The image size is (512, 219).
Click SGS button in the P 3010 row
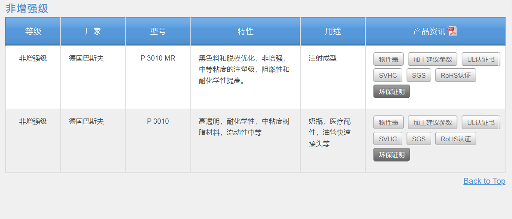click(419, 139)
